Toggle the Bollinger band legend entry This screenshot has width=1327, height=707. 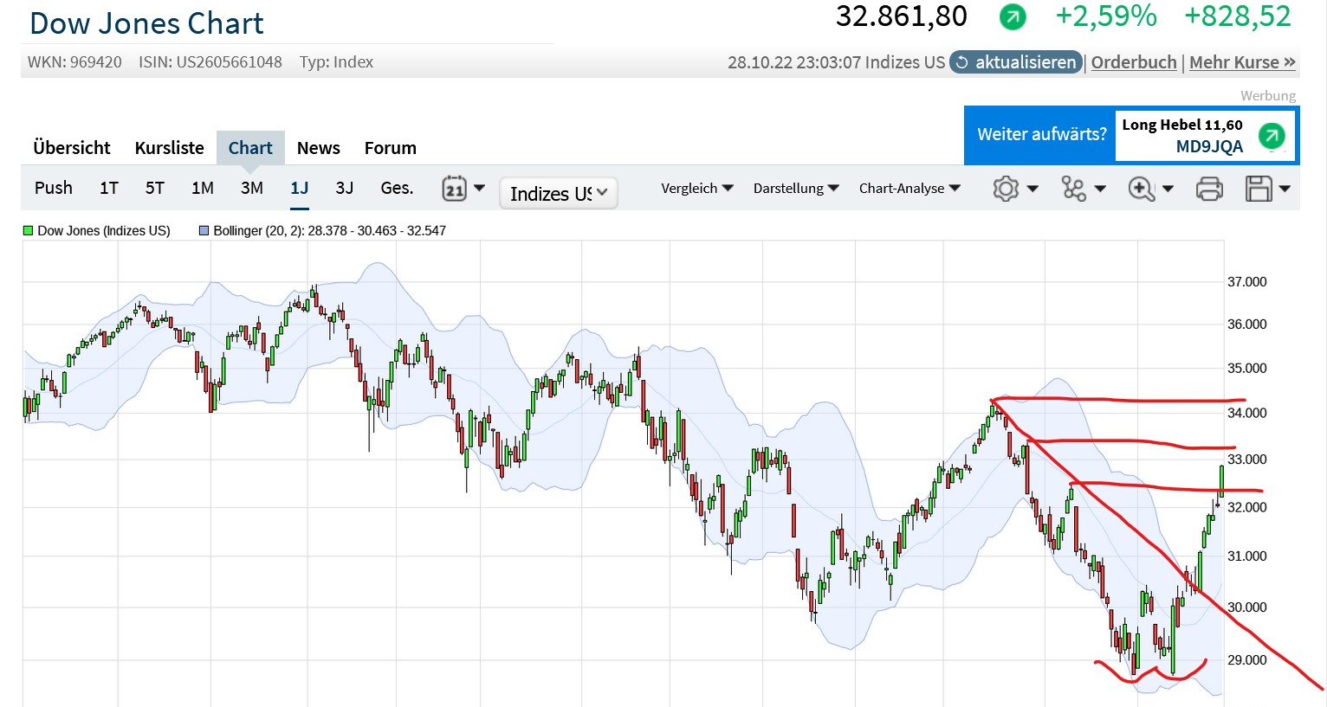tap(322, 231)
